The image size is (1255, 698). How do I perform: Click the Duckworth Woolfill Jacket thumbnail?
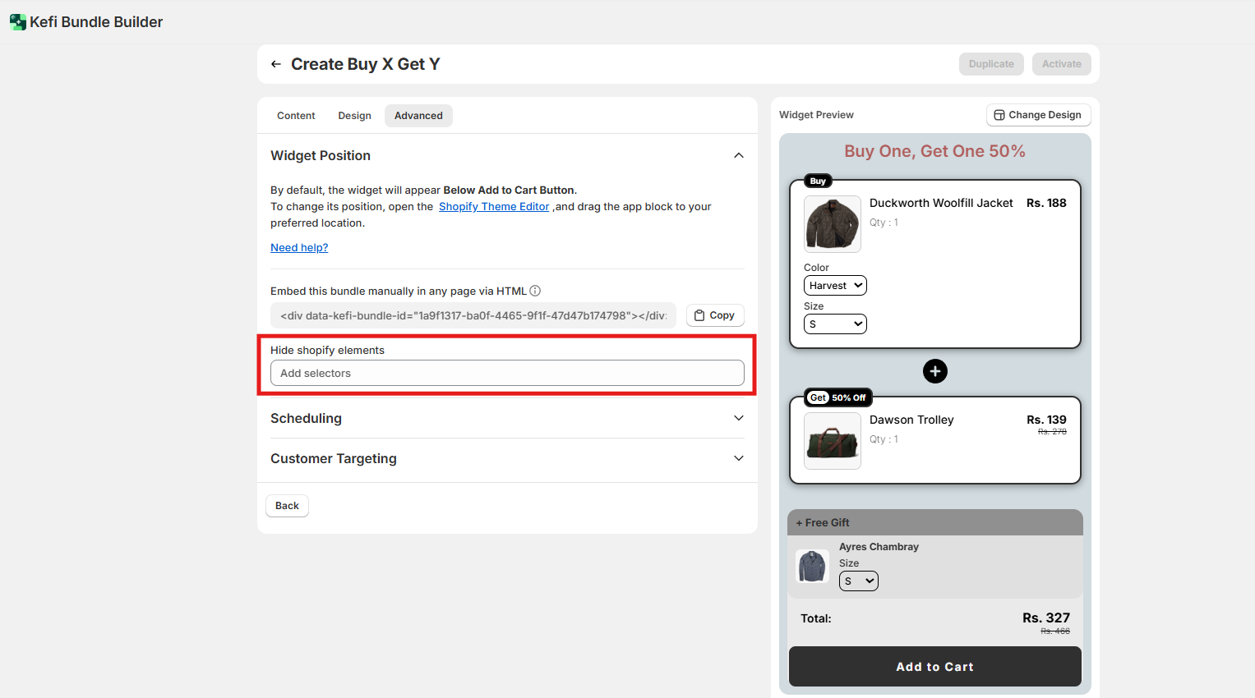pos(832,224)
